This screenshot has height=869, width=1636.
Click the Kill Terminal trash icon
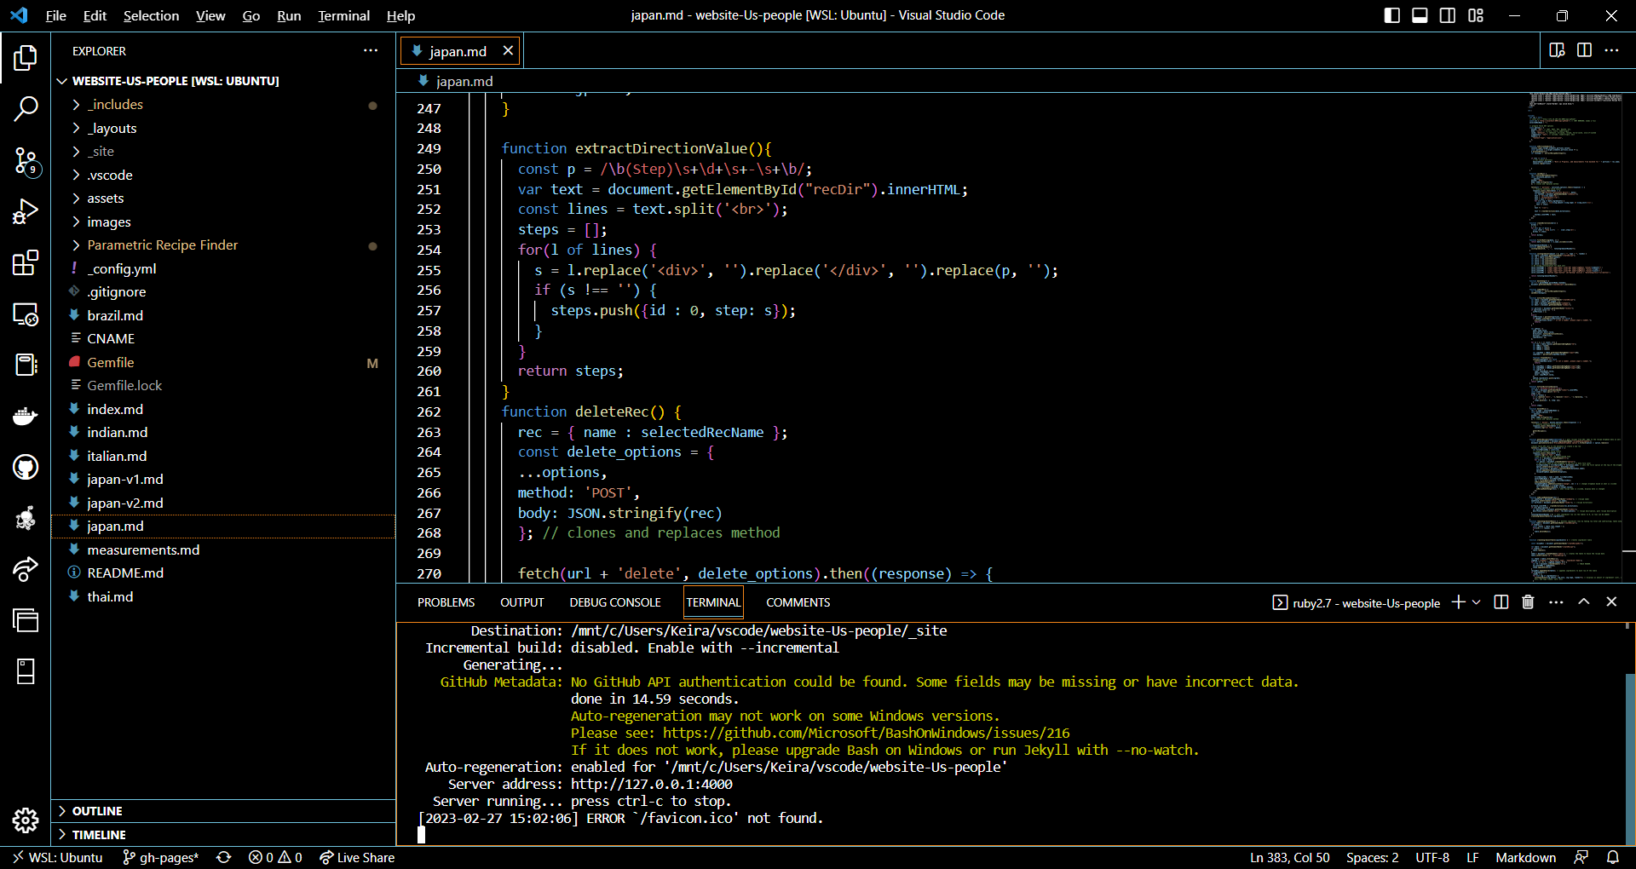click(x=1528, y=602)
